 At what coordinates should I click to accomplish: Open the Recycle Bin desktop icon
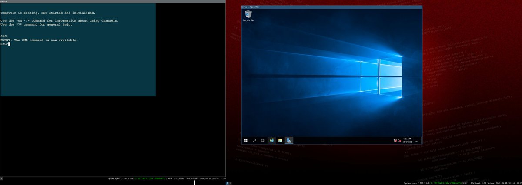pyautogui.click(x=248, y=16)
